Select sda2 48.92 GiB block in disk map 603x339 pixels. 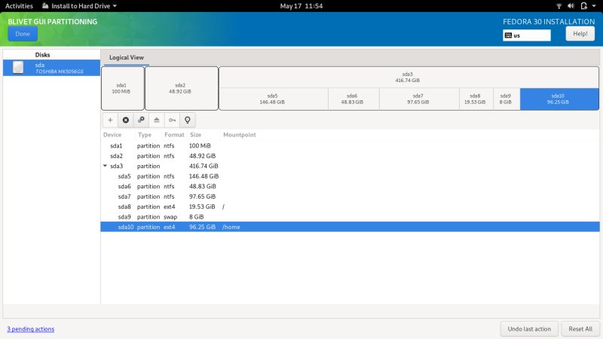(182, 88)
